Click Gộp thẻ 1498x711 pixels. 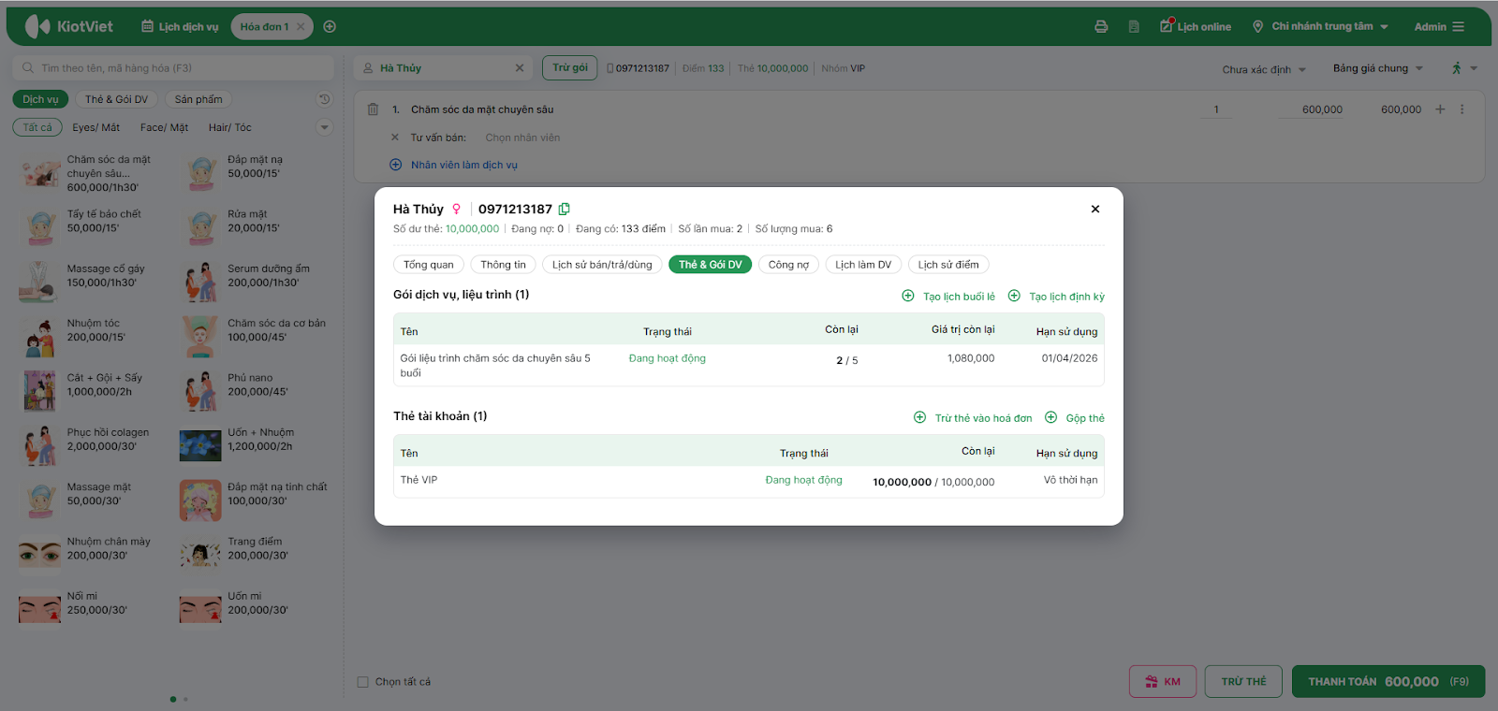(1075, 418)
